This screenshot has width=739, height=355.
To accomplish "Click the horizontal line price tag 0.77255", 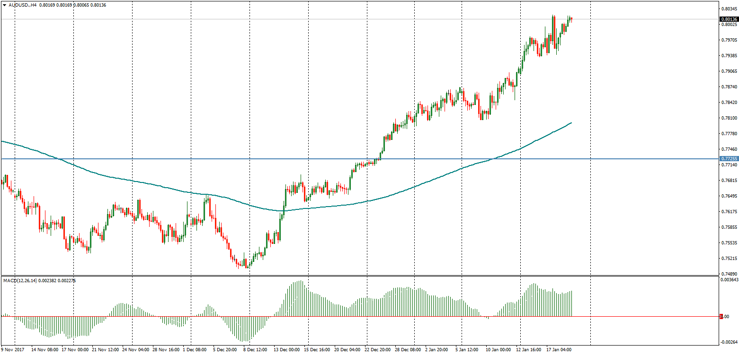I will (x=728, y=159).
